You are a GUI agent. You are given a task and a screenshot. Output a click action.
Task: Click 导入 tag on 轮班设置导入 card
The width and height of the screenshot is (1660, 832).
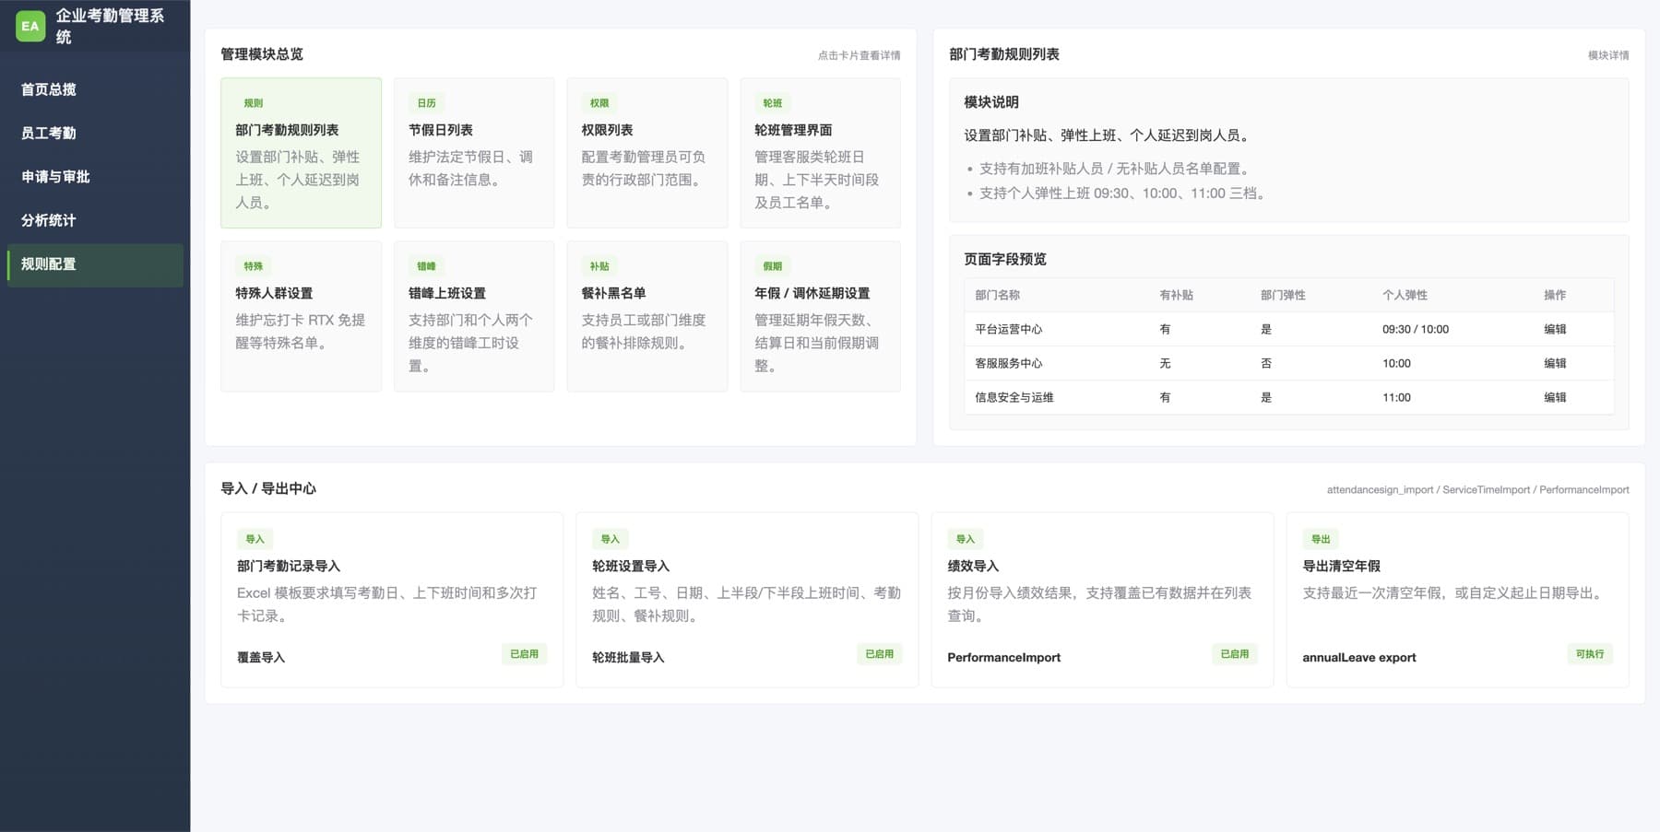[x=610, y=539]
